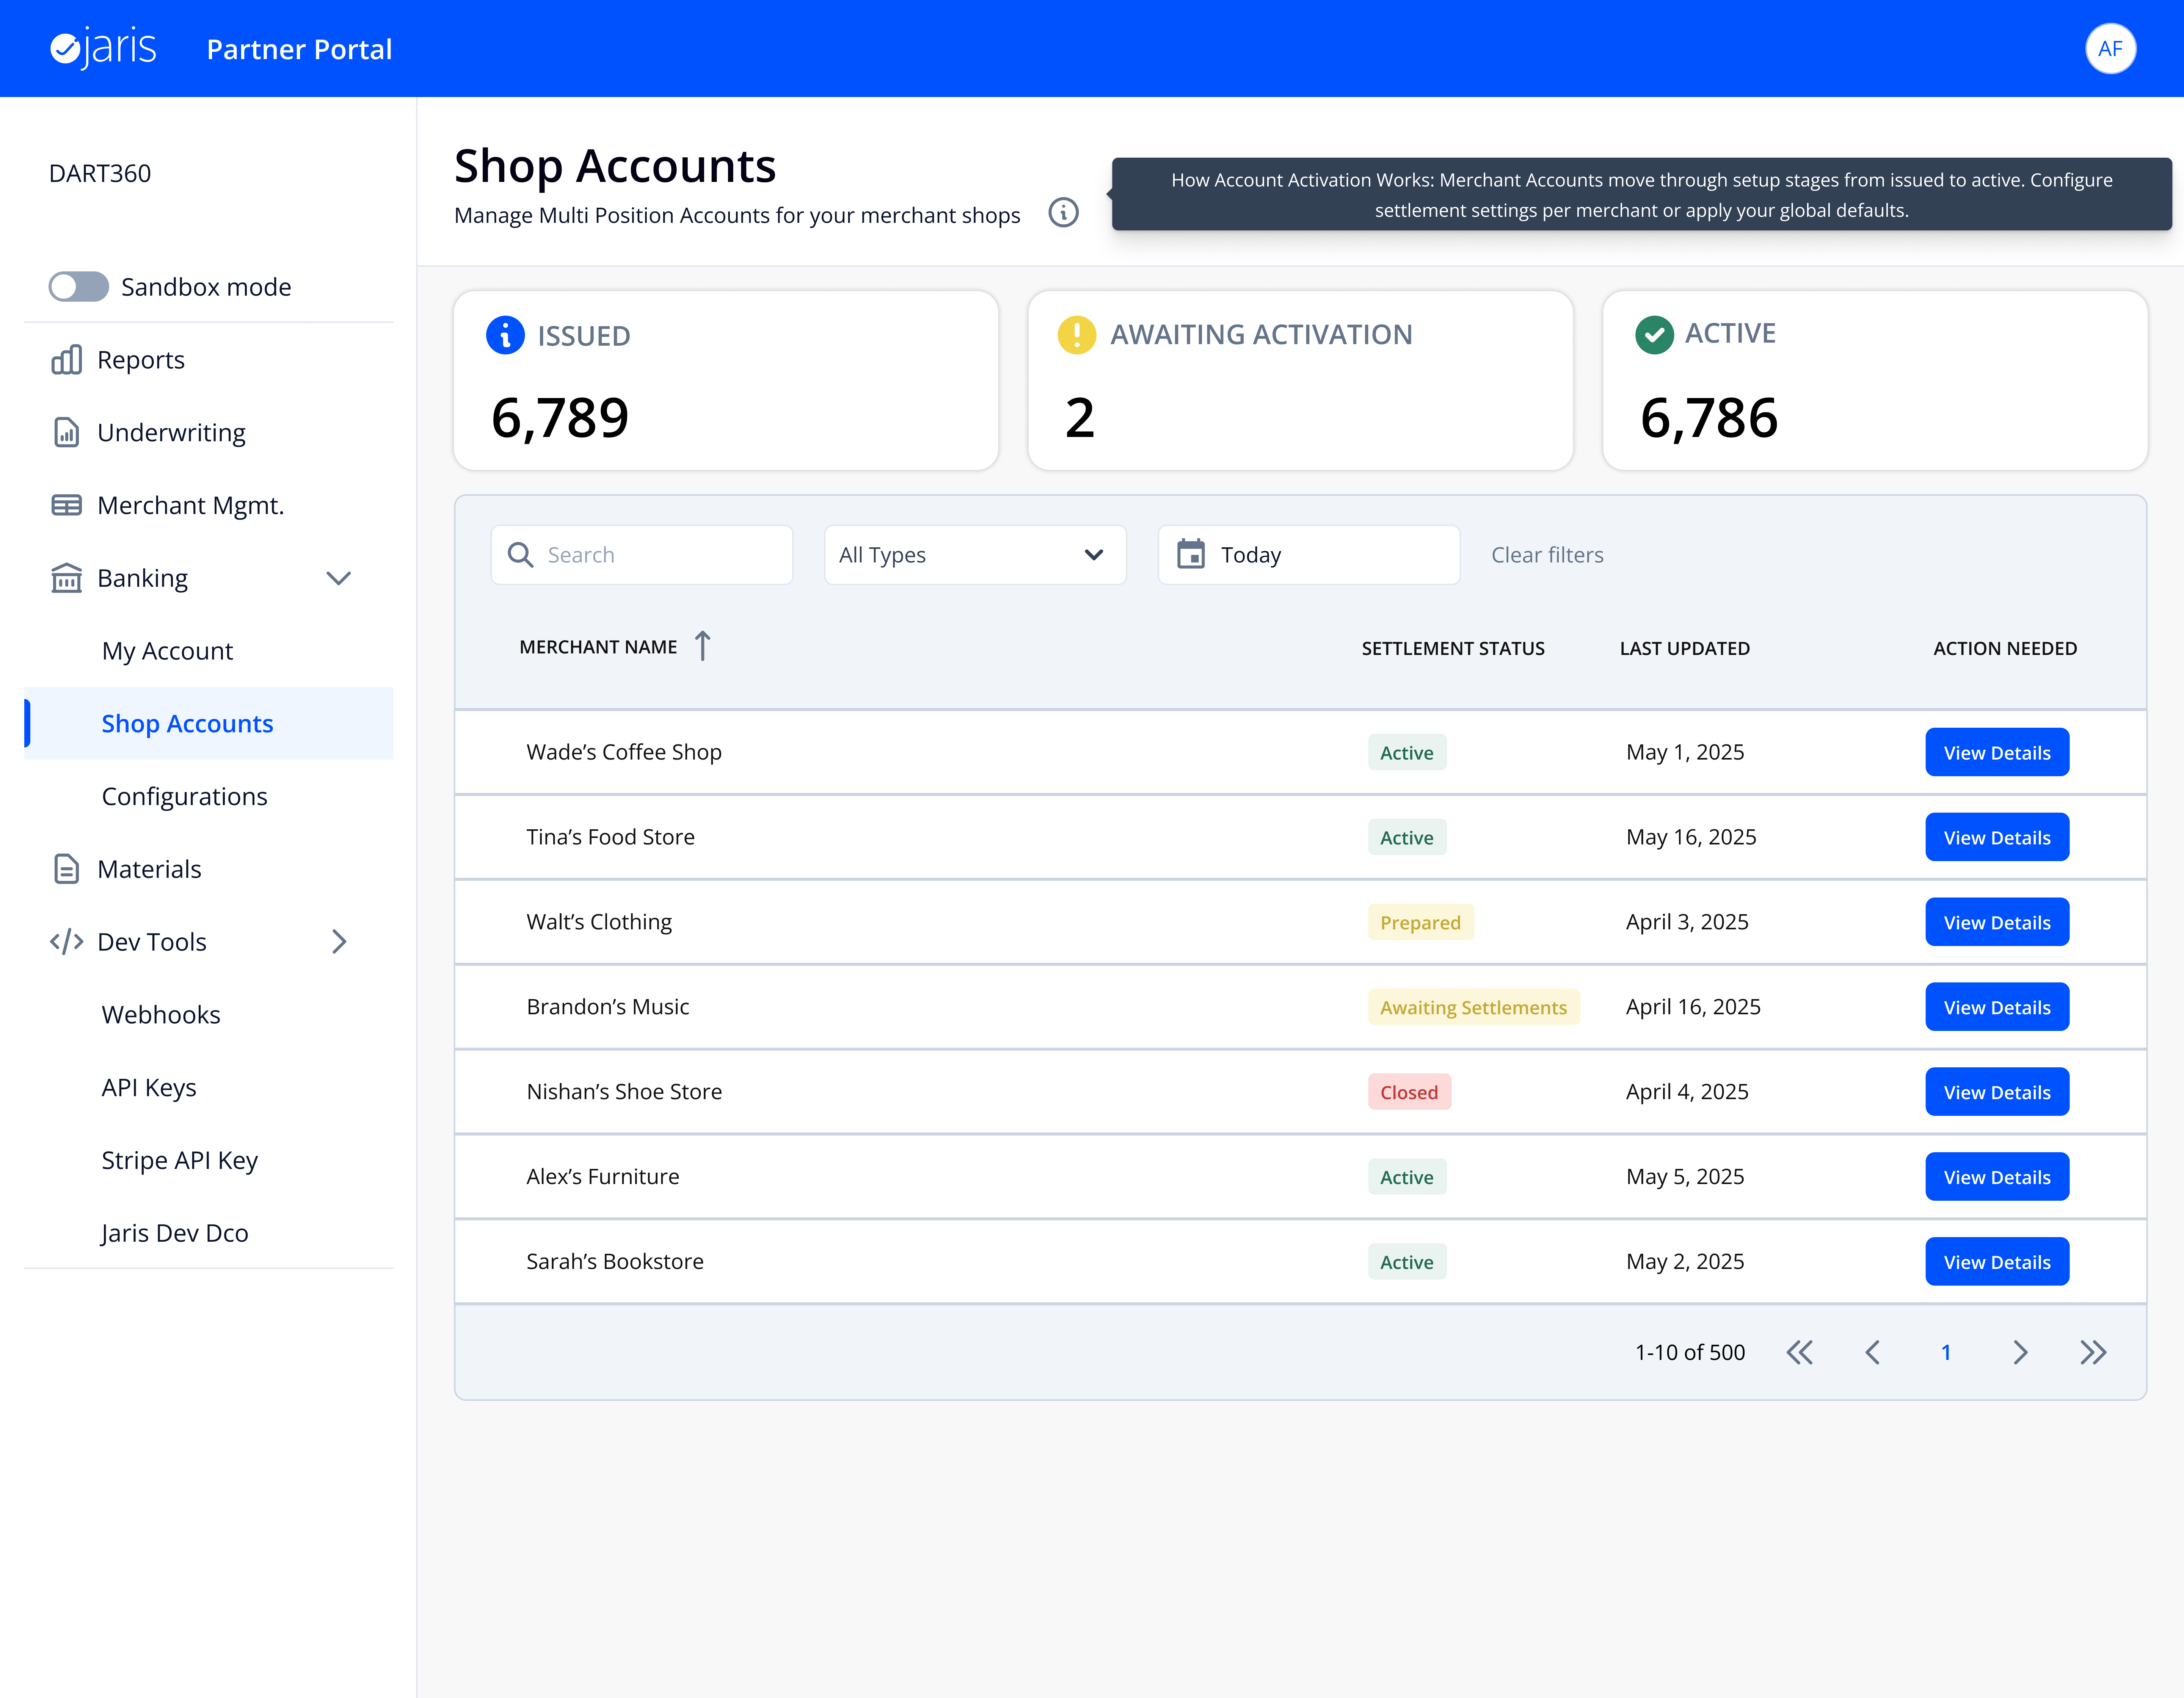
Task: Open Materials in sidebar
Action: tap(208, 869)
